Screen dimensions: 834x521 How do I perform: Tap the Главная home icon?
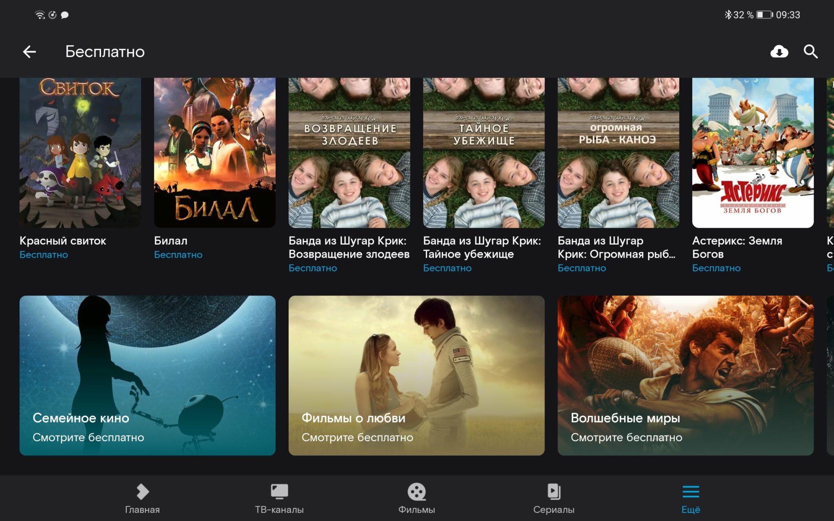142,492
